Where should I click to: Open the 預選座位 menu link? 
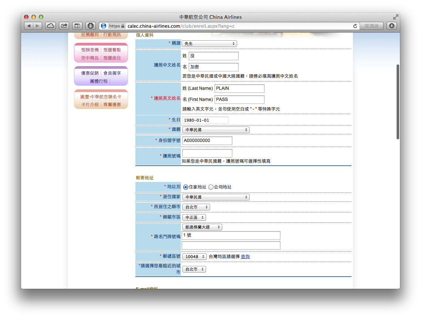(x=112, y=58)
